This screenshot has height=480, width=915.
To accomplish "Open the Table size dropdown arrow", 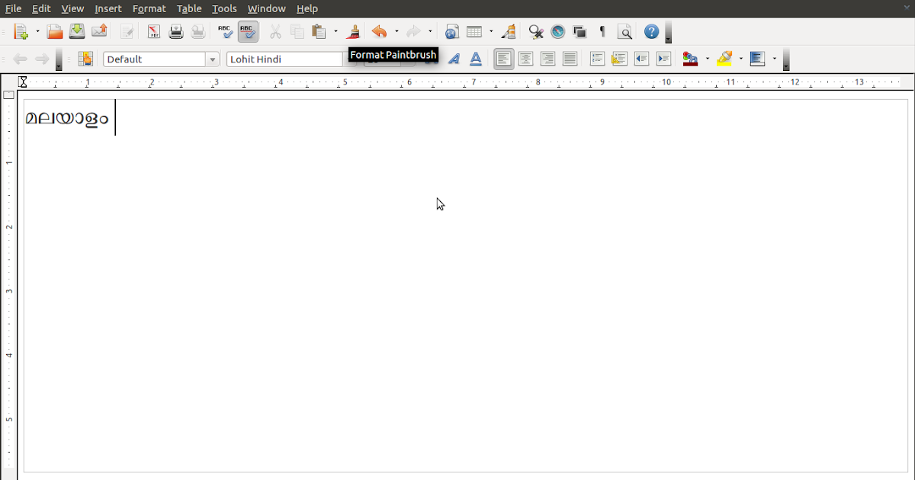I will 491,32.
